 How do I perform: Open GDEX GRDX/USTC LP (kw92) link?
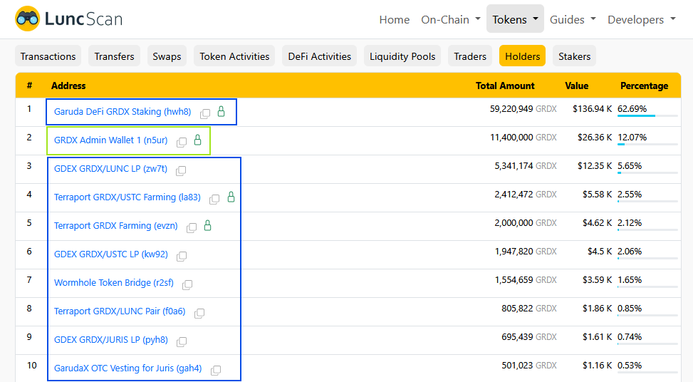pyautogui.click(x=111, y=254)
